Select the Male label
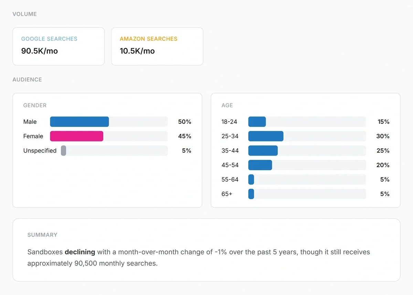The height and width of the screenshot is (295, 413). 30,122
